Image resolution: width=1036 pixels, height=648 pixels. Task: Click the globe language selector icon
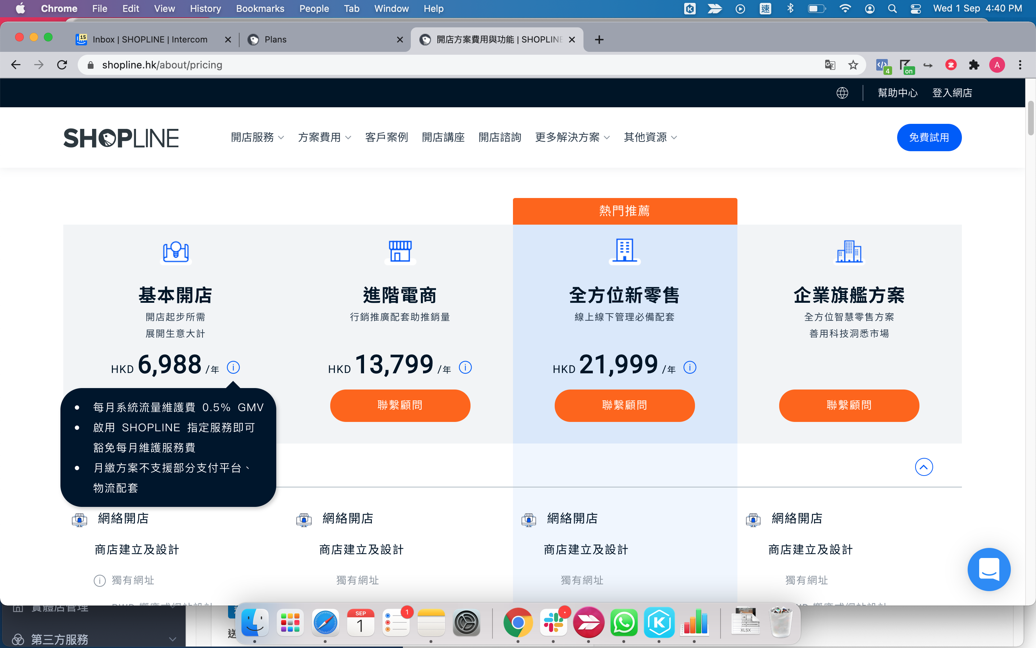pos(842,93)
